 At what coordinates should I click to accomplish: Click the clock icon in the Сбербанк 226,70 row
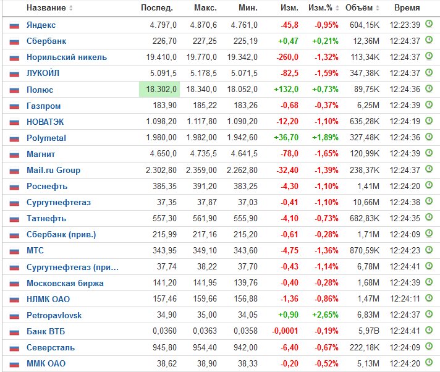429,40
